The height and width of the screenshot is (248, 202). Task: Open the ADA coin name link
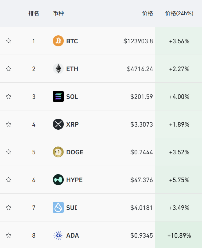73,235
